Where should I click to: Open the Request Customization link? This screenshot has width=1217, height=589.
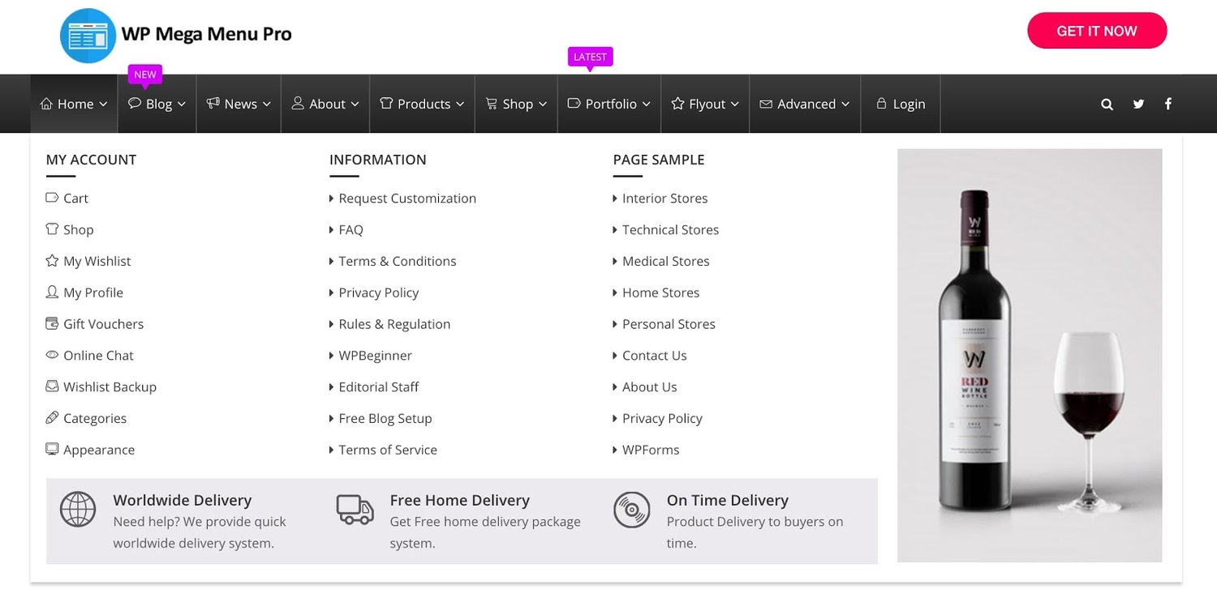(407, 198)
